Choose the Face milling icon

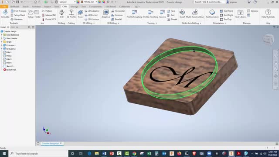click(80, 14)
